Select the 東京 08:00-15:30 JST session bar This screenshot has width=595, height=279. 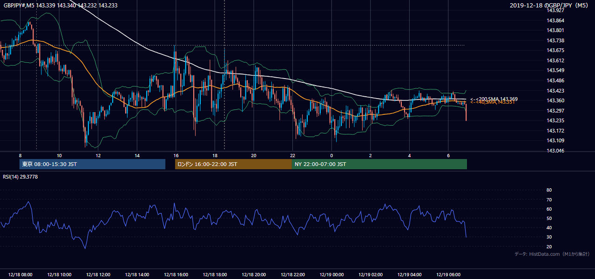click(92, 164)
